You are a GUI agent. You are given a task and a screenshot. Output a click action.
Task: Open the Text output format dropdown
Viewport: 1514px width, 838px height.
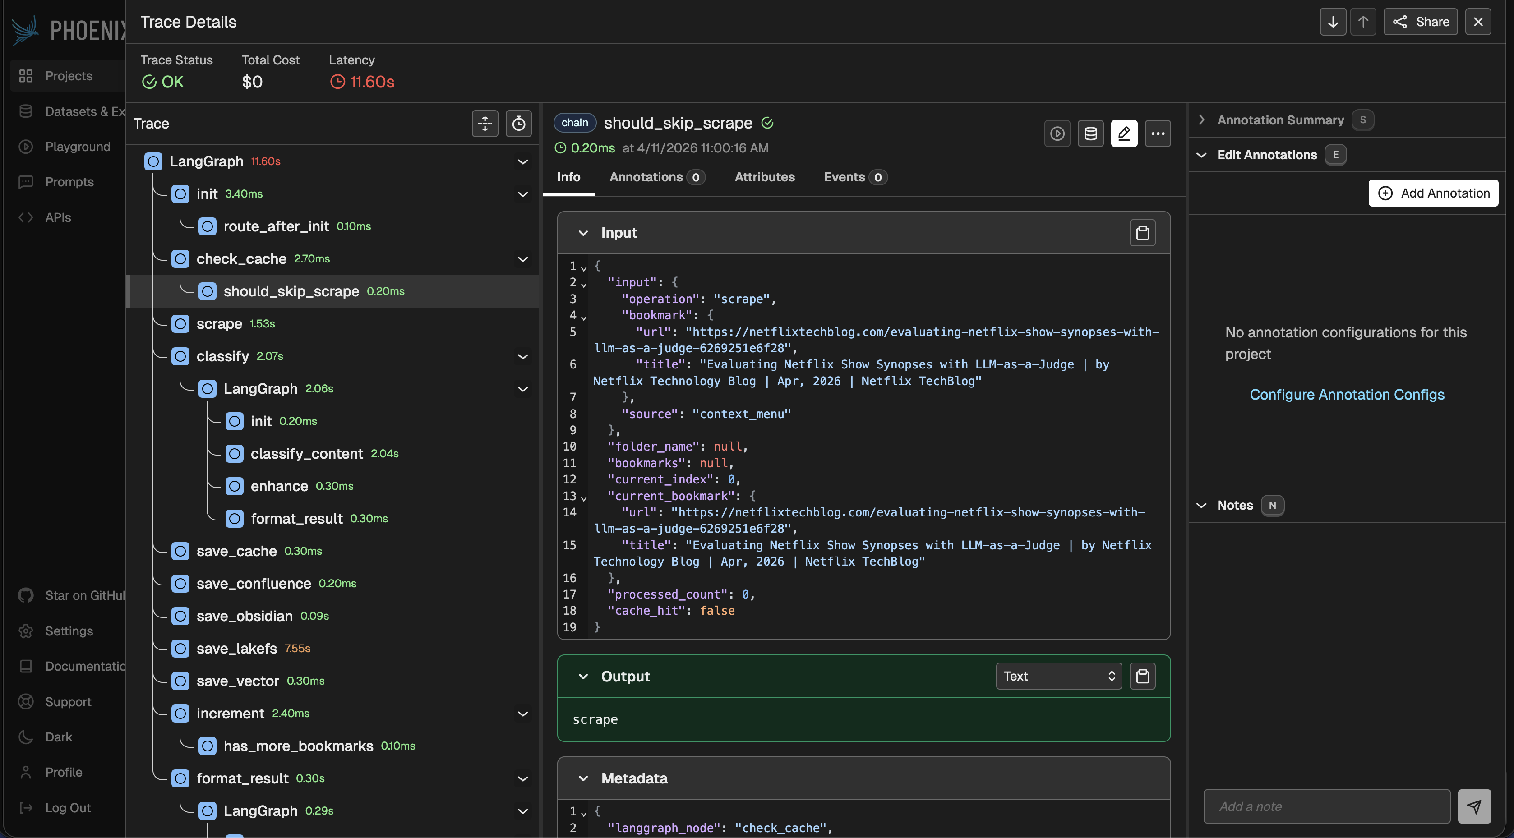coord(1058,676)
